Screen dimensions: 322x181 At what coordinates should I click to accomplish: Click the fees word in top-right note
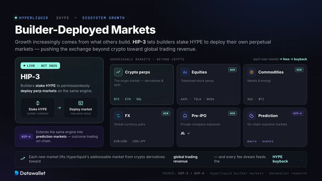coord(286,59)
